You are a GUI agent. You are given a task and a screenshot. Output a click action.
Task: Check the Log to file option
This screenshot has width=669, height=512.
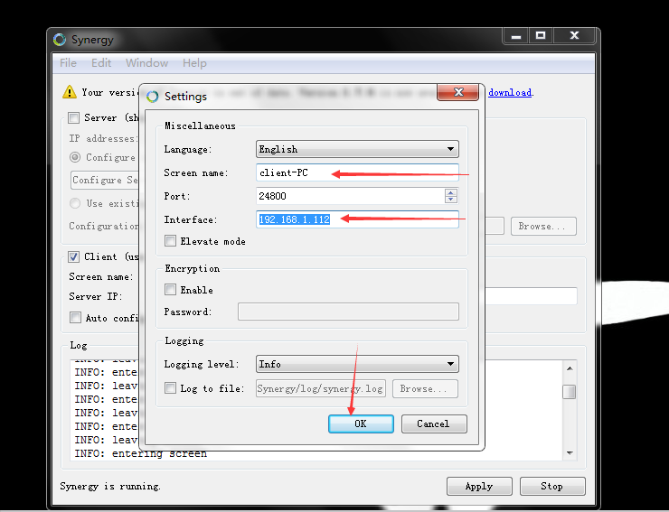(170, 388)
